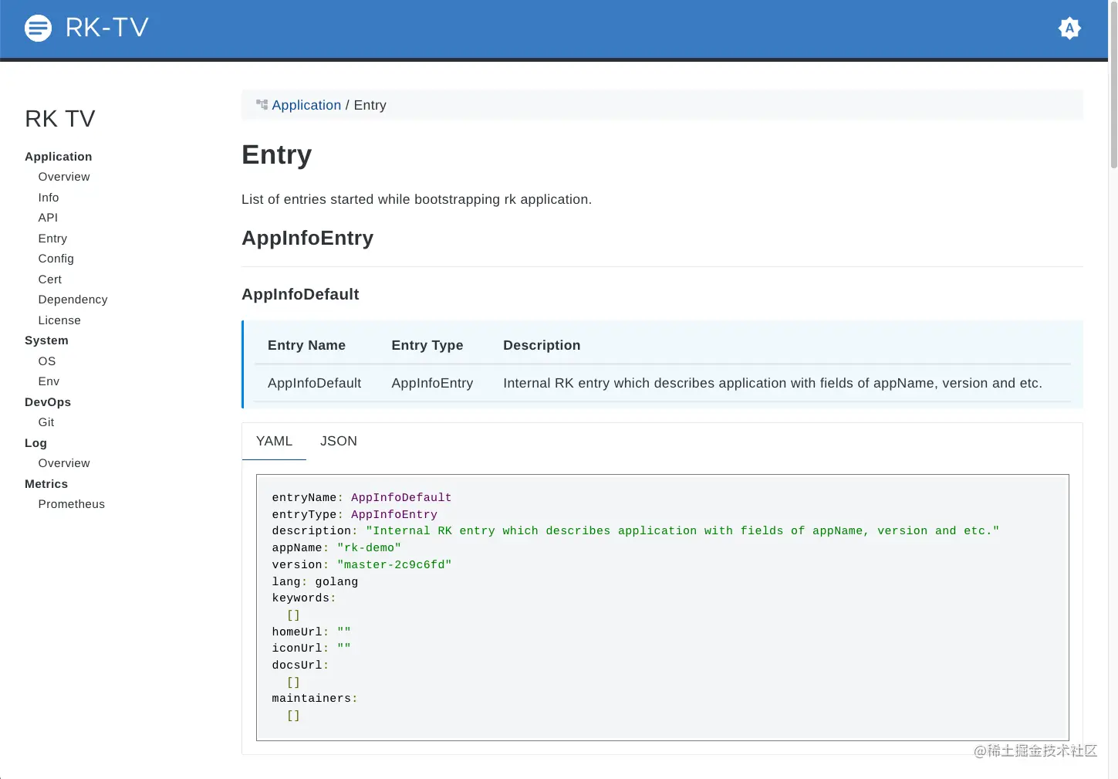Toggle the automatic theme brightness icon
1118x779 pixels.
(1069, 29)
